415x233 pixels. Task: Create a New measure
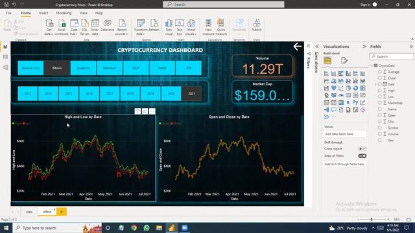(208, 27)
